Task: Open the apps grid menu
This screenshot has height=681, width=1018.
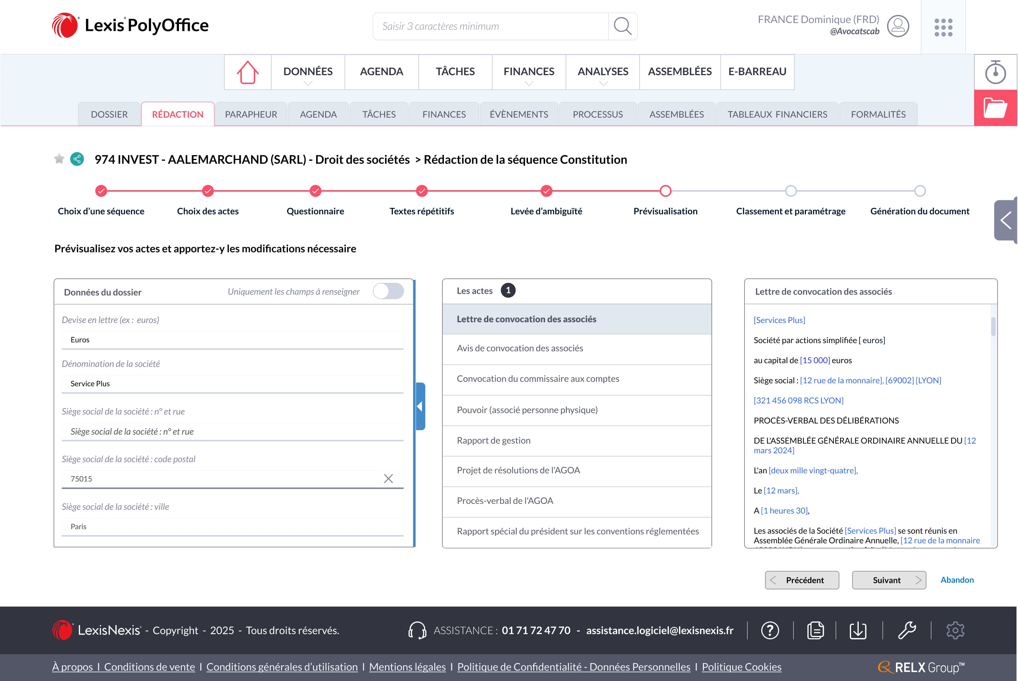Action: [x=943, y=28]
